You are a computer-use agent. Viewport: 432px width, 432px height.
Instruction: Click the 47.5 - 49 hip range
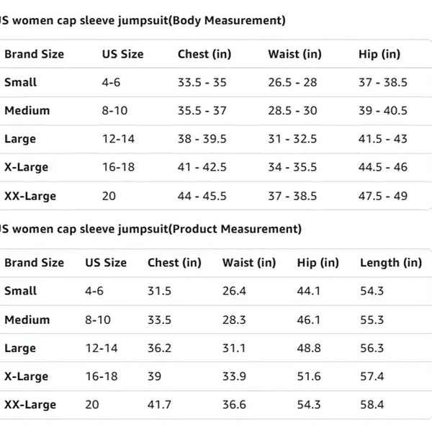click(x=383, y=196)
